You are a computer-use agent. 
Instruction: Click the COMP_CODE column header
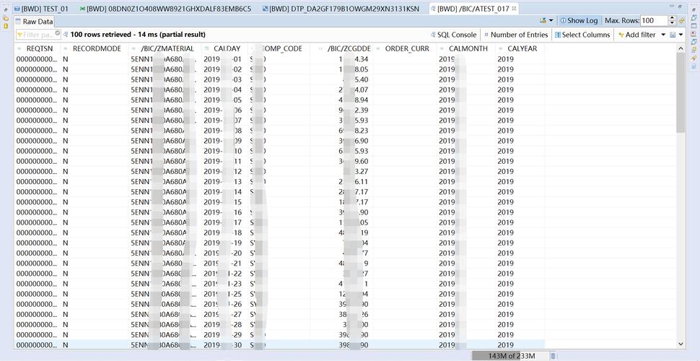click(279, 48)
